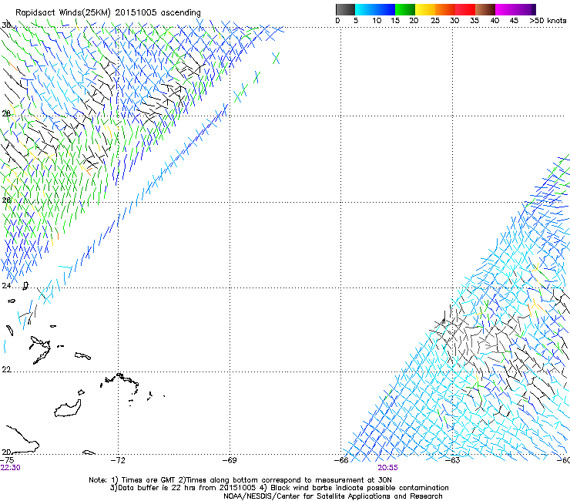Click the note line starting '3)Data buffer is 22 hrs'
570x501 pixels.
click(279, 488)
